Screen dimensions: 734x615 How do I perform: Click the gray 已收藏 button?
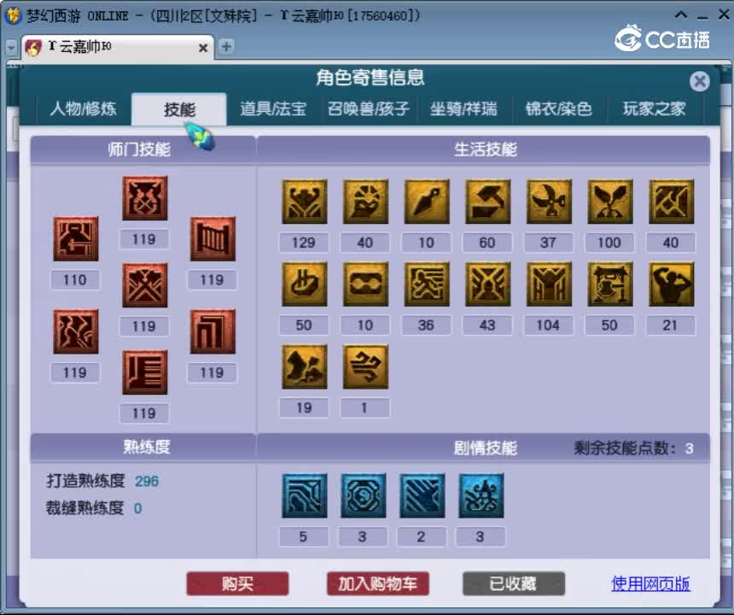[514, 583]
